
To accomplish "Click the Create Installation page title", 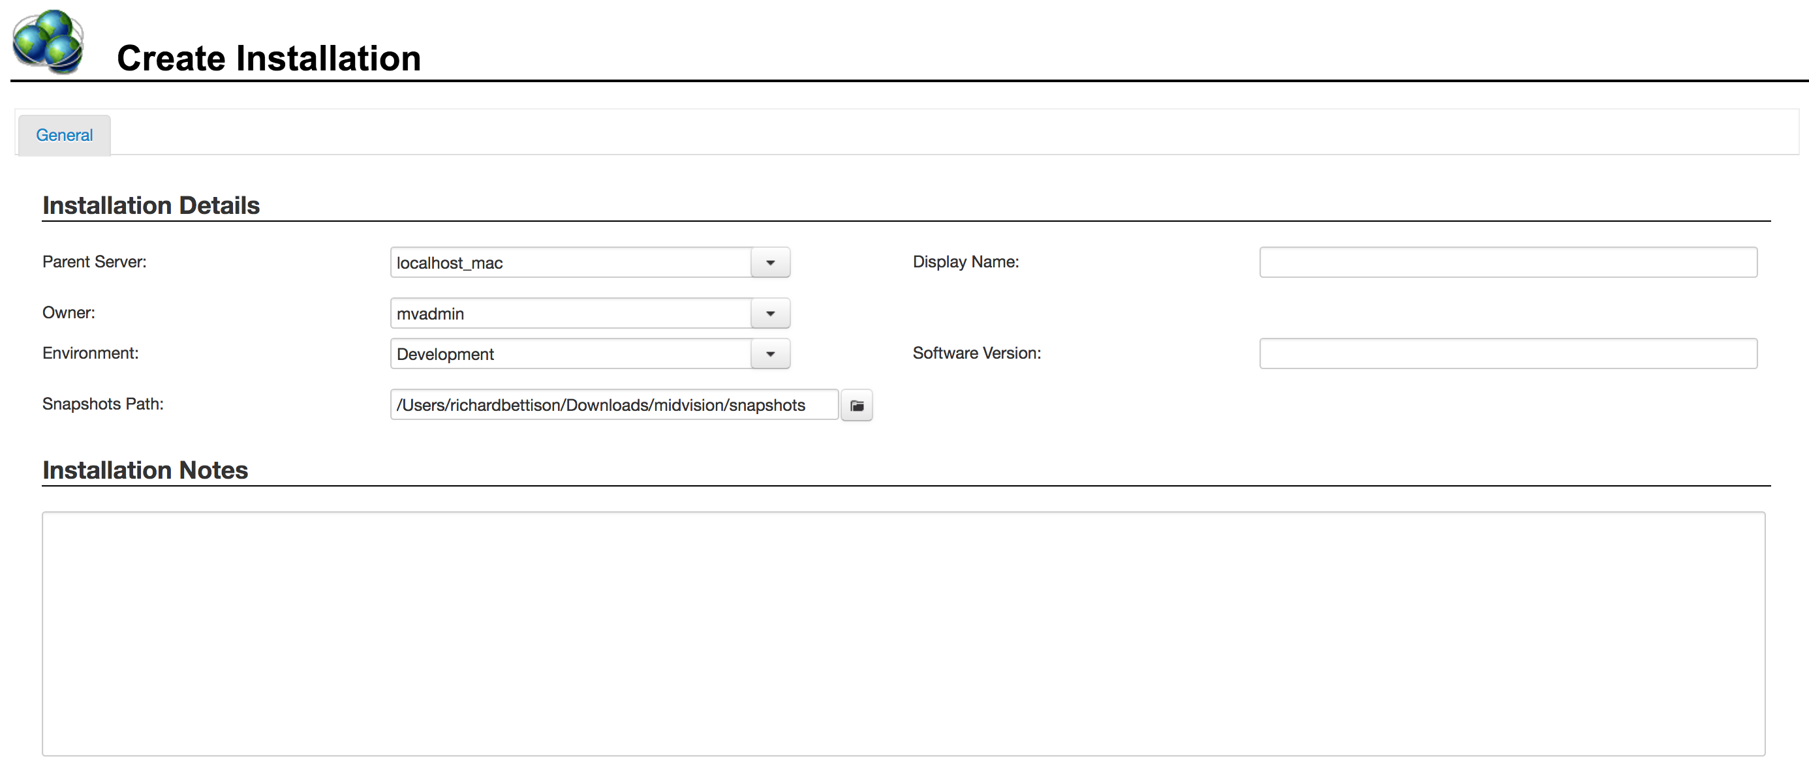I will click(x=269, y=57).
